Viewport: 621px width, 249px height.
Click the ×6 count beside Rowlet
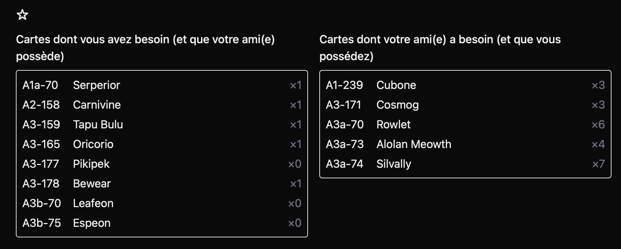598,124
